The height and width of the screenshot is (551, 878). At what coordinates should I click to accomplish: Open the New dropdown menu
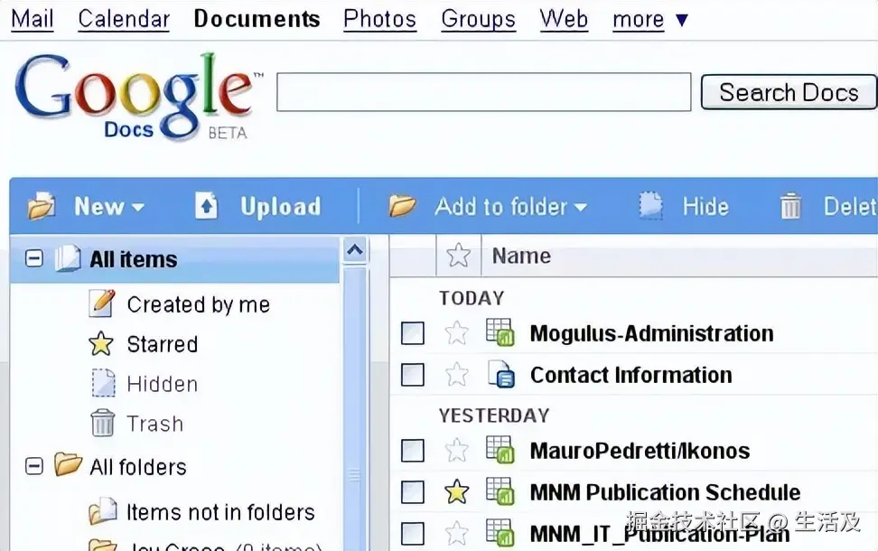coord(109,207)
